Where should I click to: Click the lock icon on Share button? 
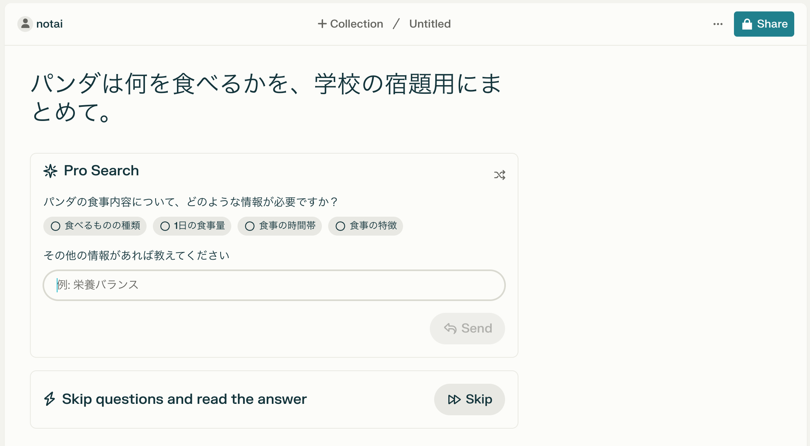[747, 24]
